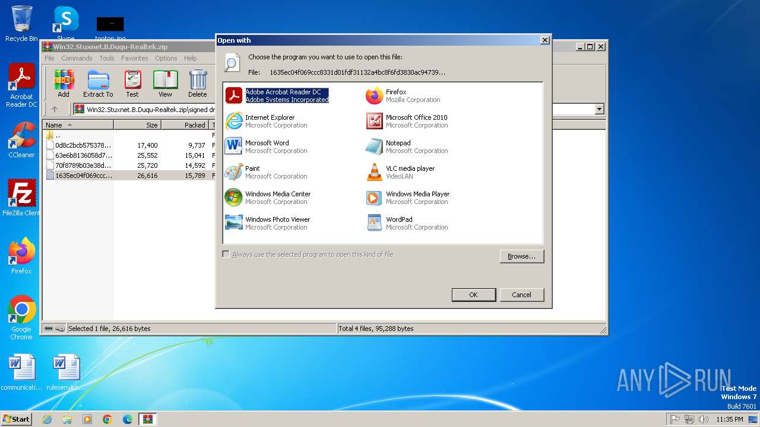Click the Edge icon in taskbar

(128, 419)
